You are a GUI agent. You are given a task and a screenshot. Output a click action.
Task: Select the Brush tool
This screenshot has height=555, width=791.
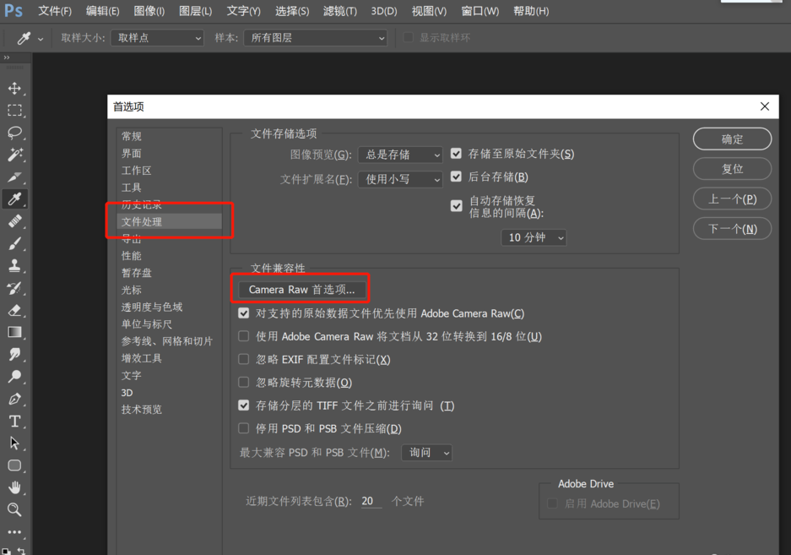pos(14,243)
